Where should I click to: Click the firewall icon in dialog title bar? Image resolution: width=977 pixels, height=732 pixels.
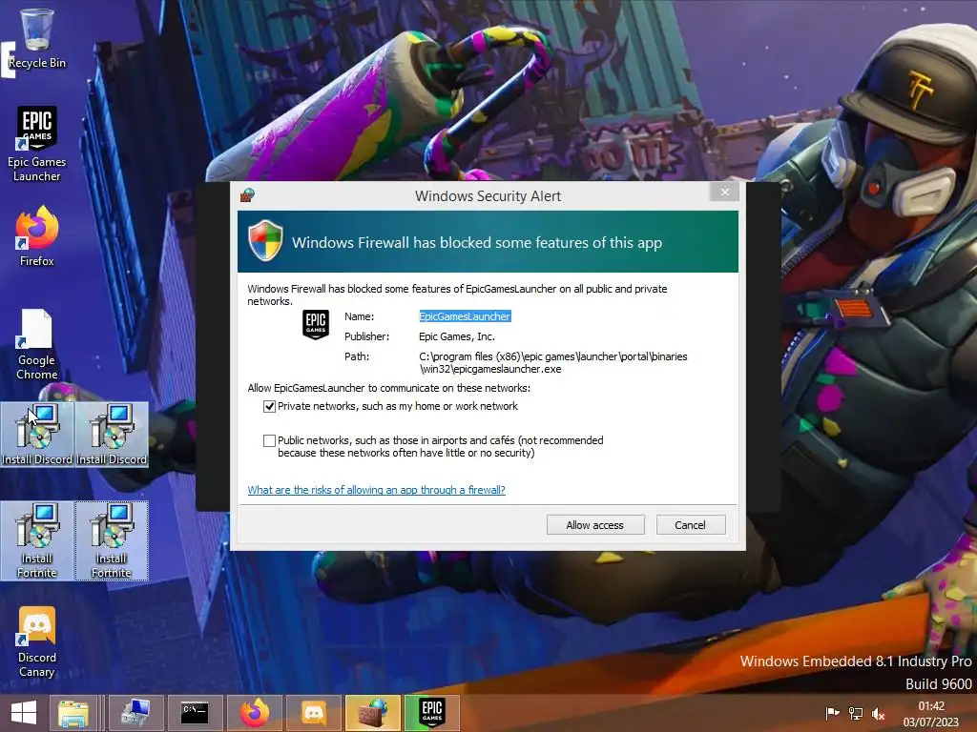click(247, 195)
